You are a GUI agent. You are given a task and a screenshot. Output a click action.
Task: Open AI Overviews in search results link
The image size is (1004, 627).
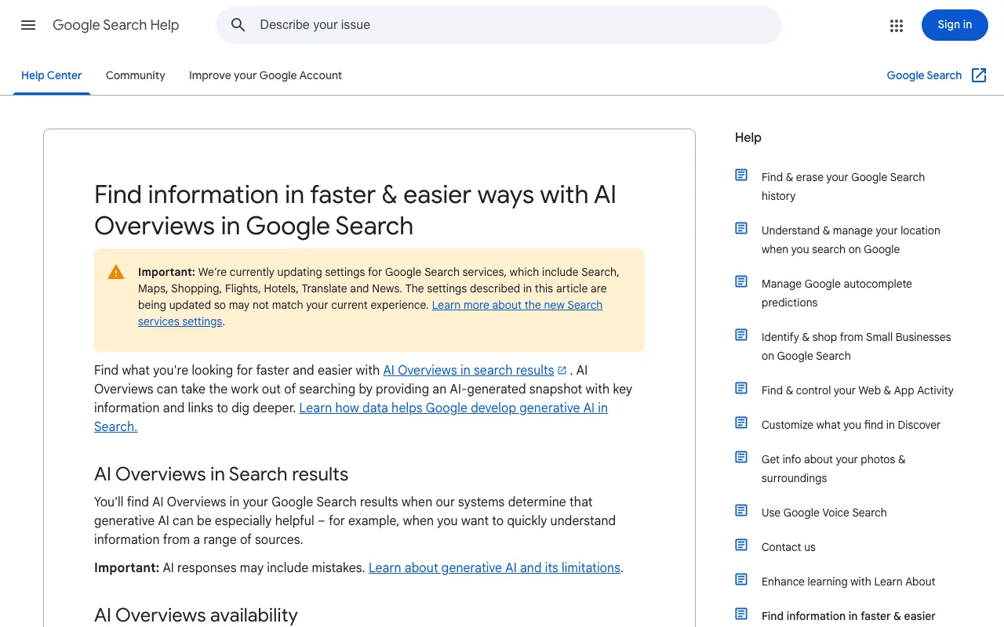468,370
